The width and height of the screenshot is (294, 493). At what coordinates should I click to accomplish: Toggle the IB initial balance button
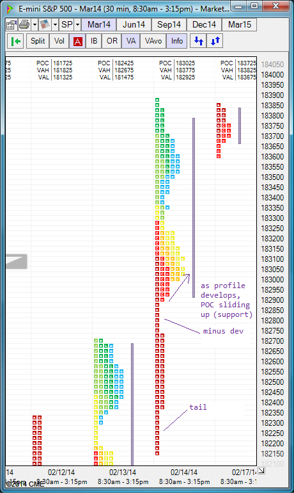point(94,41)
